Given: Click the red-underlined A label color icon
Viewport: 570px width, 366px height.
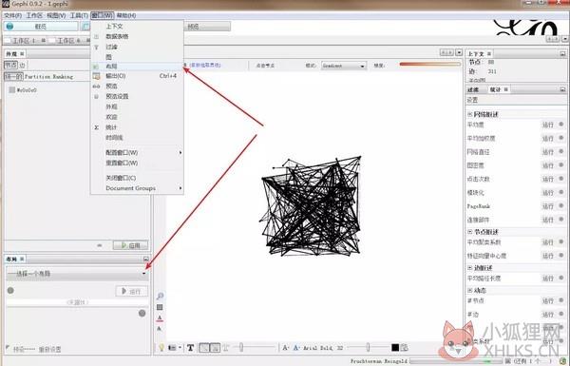Looking at the screenshot, I should pos(160,318).
